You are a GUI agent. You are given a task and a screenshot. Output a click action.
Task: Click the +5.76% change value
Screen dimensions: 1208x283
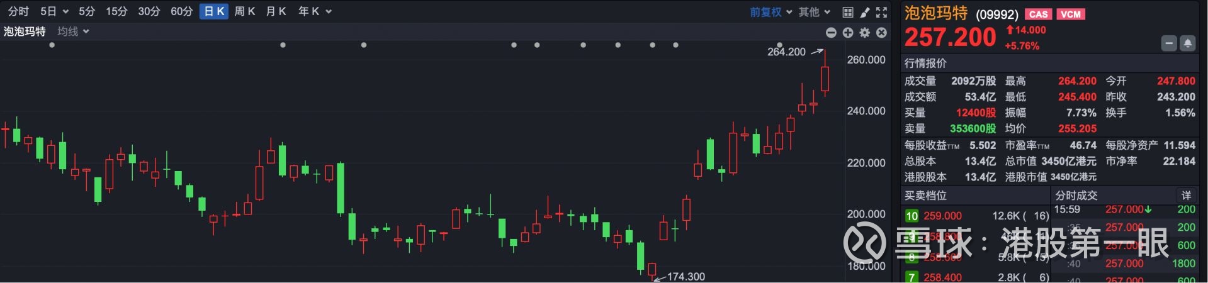coord(1022,46)
